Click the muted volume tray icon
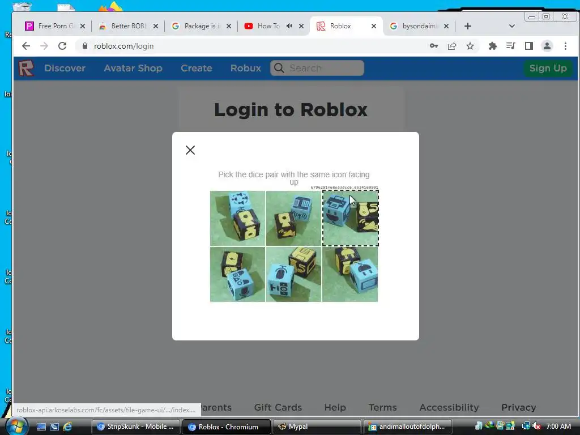Viewport: 580px width, 435px height. pos(536,426)
